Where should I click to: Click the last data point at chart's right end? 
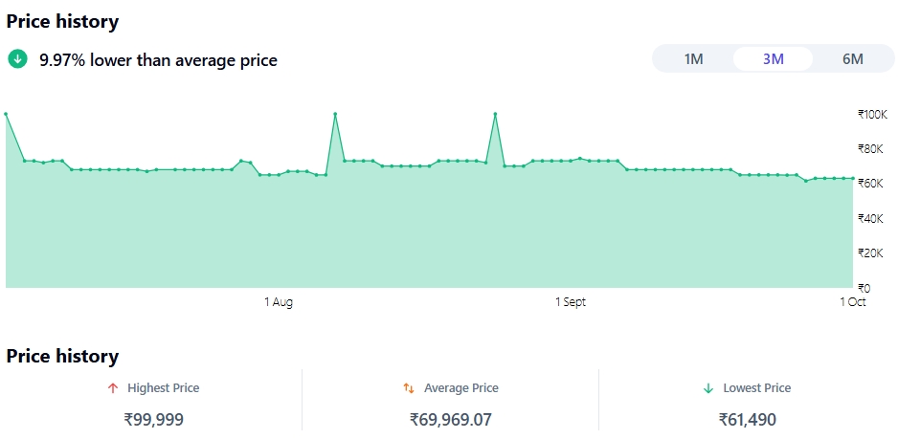click(852, 178)
